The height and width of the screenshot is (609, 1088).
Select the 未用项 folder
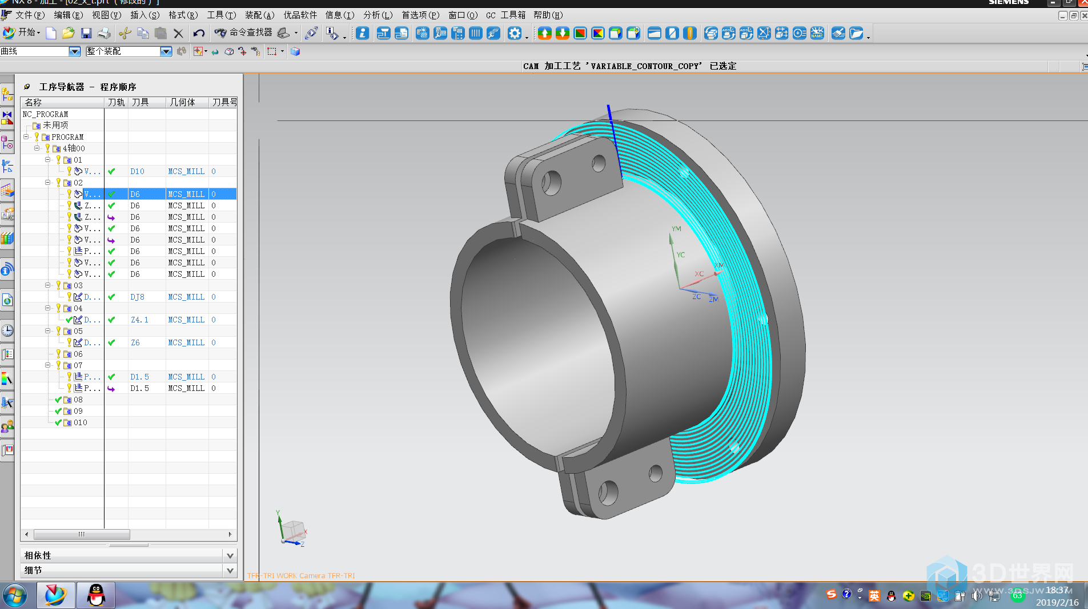click(51, 126)
